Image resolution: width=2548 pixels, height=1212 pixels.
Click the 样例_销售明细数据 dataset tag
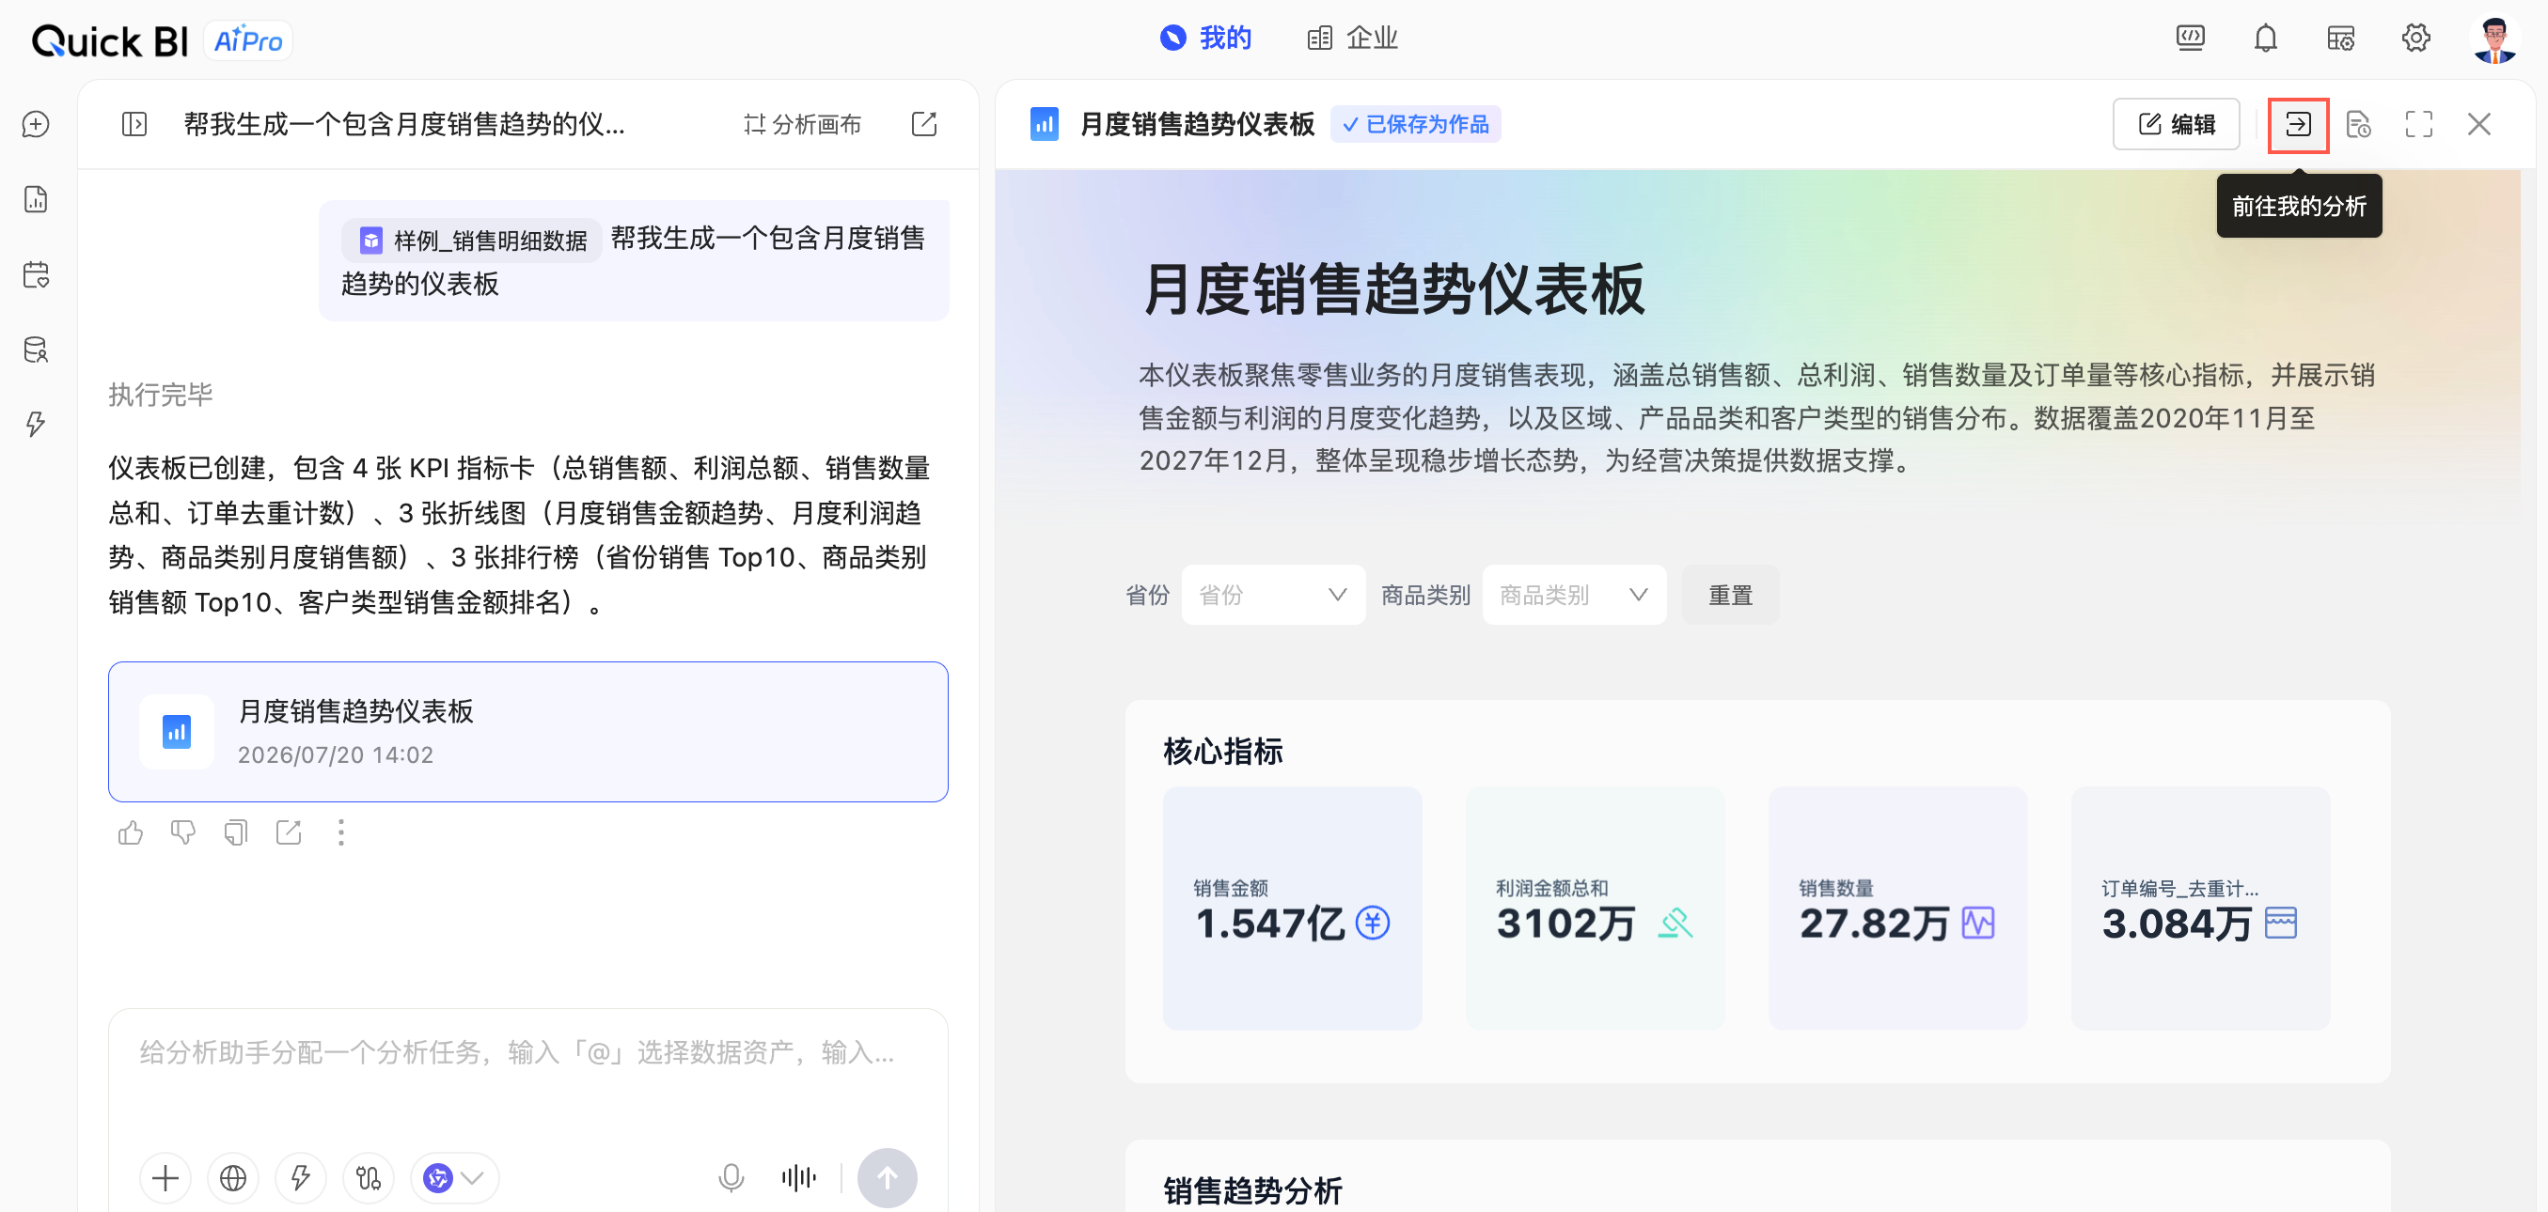coord(472,241)
